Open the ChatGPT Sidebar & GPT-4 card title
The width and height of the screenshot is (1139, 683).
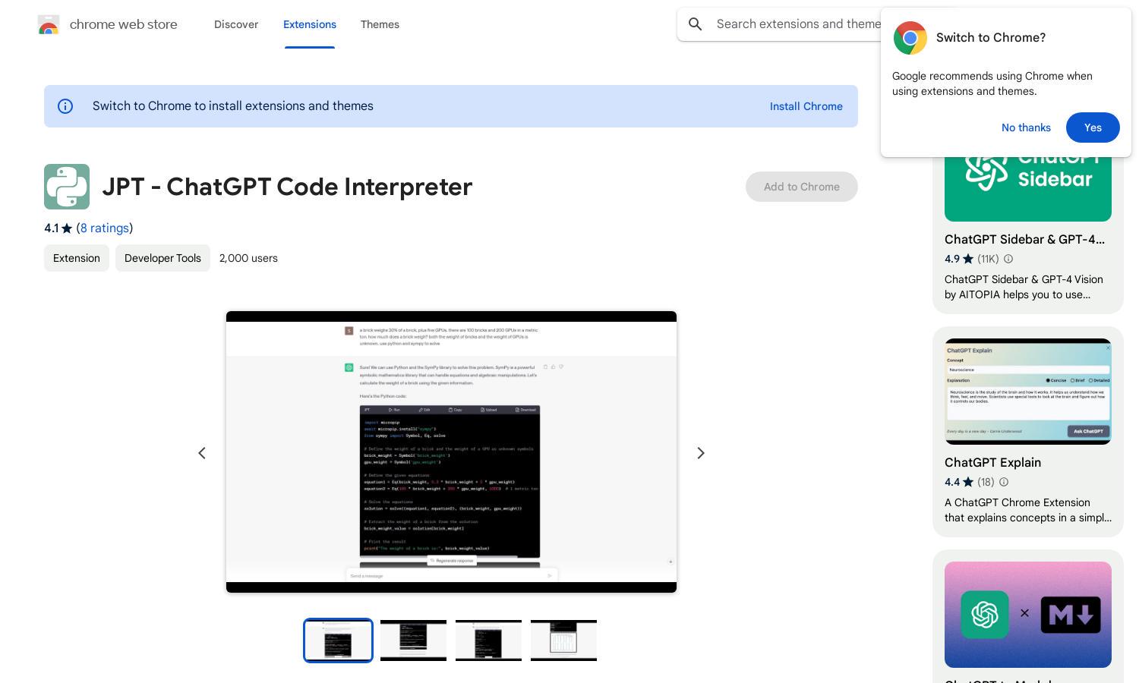1024,239
